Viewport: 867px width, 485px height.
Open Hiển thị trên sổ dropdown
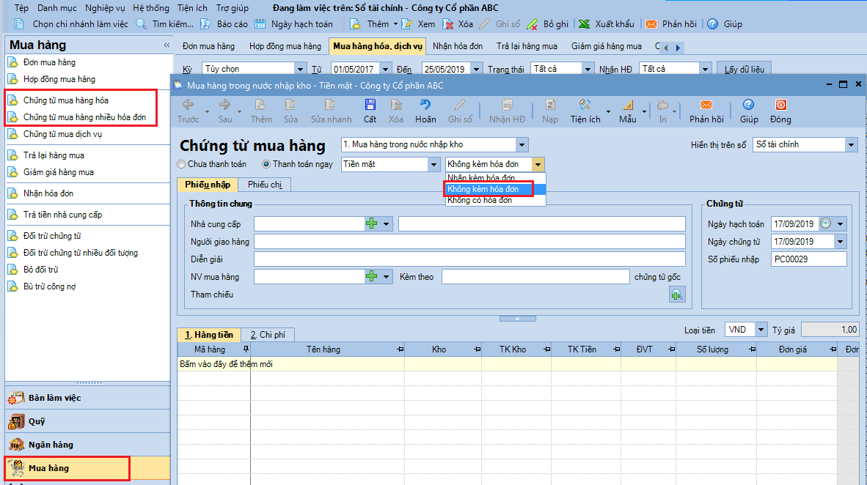click(851, 145)
